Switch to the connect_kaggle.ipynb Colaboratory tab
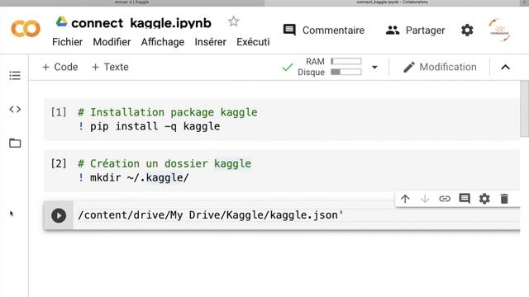Screen dimensions: 529x297 coord(392,2)
